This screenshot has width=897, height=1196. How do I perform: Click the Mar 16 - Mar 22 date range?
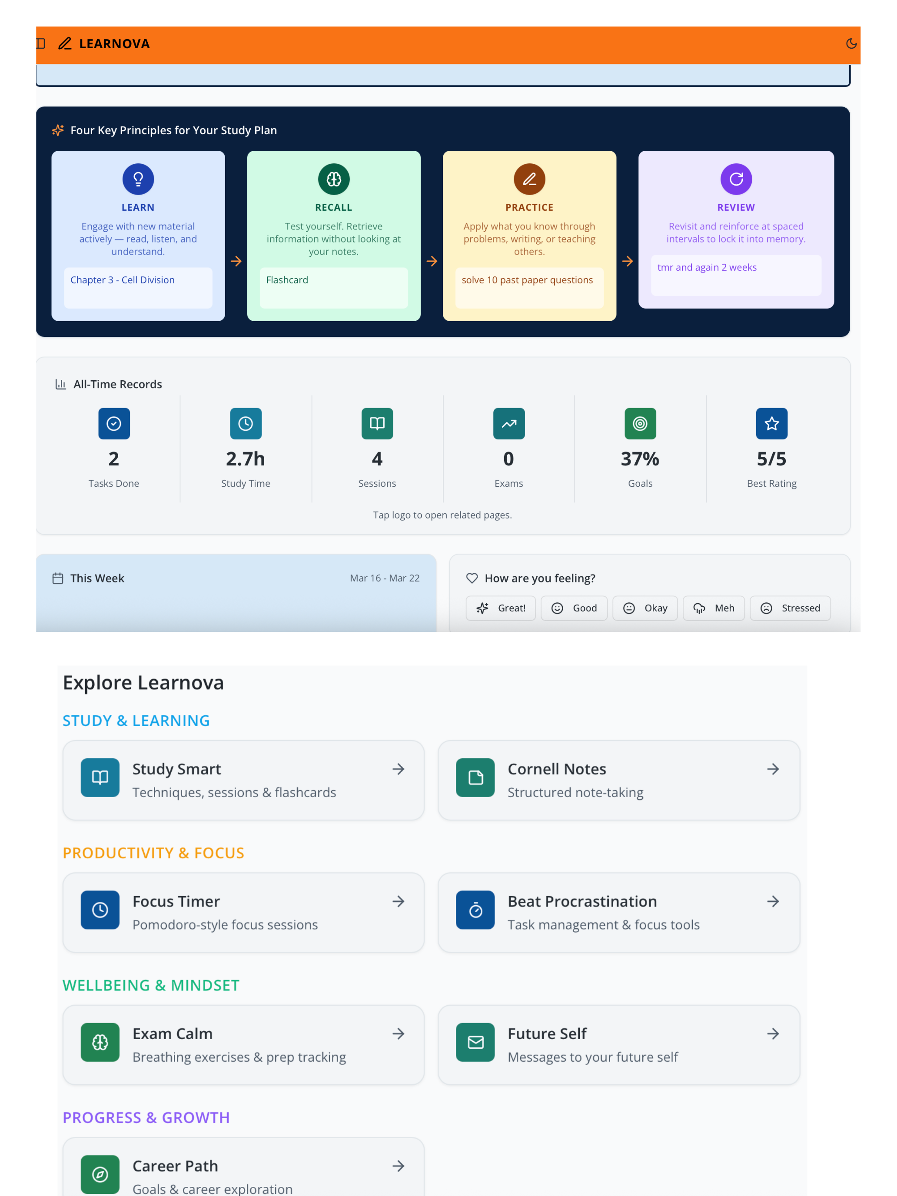click(x=385, y=578)
